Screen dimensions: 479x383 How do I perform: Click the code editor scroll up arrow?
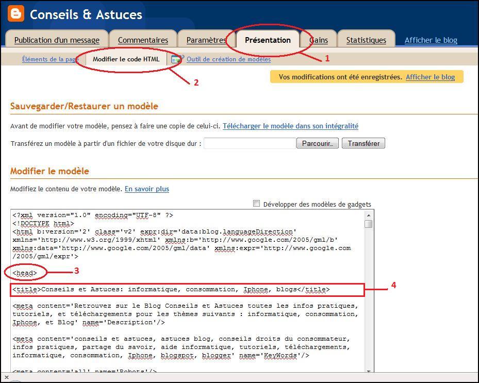(x=369, y=215)
